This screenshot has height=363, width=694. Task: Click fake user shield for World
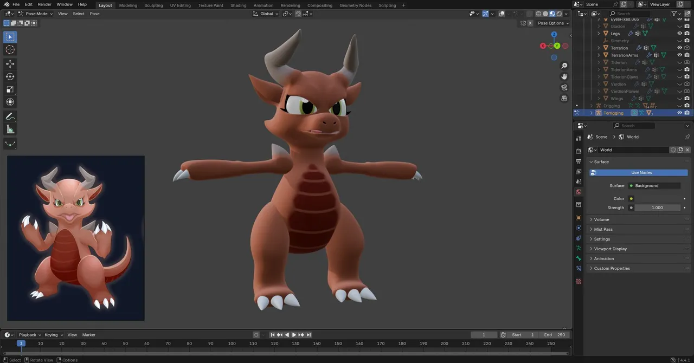coord(673,150)
